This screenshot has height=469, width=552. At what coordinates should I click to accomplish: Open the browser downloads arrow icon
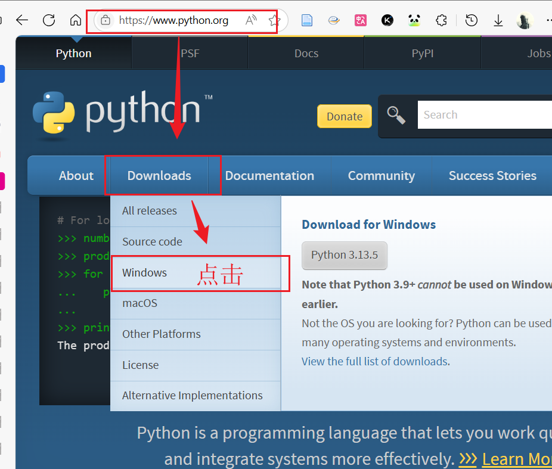pos(498,20)
